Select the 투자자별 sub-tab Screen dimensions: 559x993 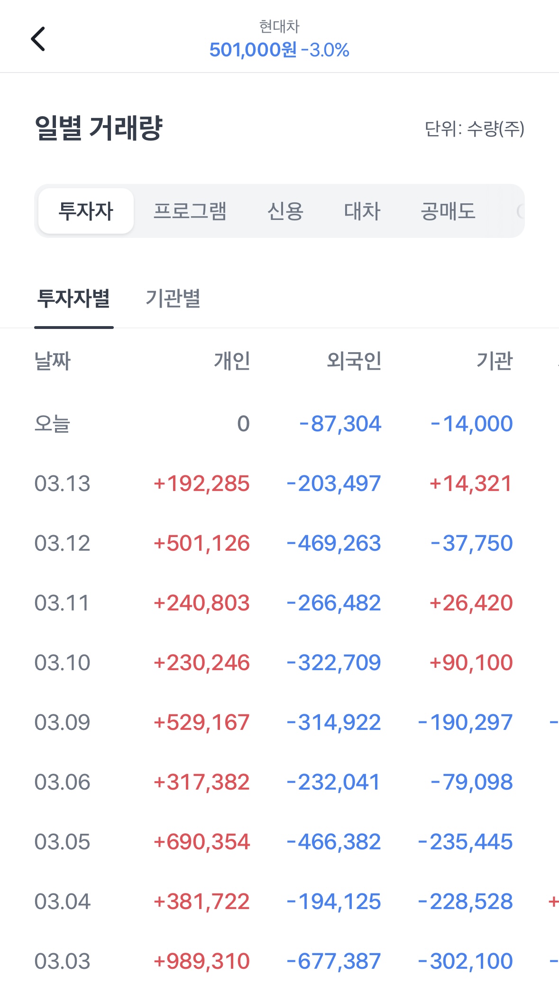(74, 299)
